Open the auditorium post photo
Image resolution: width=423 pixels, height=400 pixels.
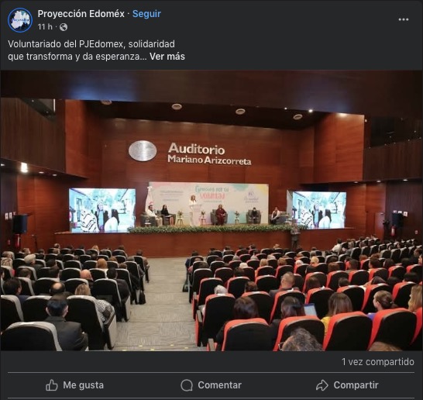(x=211, y=211)
